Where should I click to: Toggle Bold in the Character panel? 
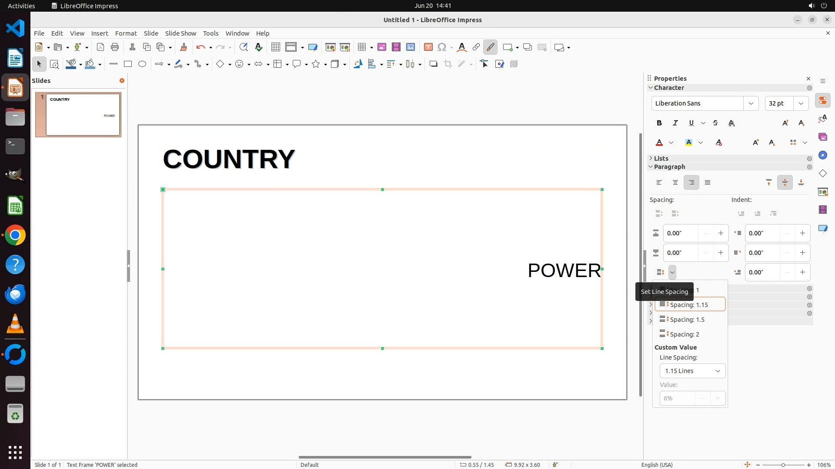[659, 123]
